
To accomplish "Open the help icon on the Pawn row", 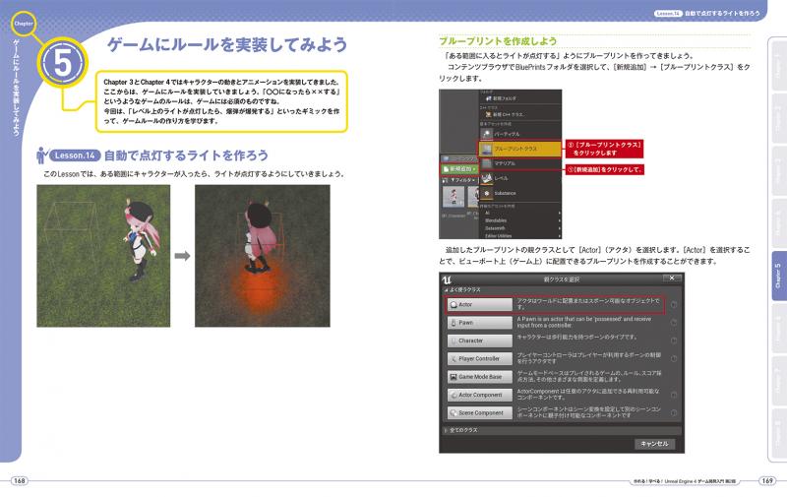I will tap(674, 323).
